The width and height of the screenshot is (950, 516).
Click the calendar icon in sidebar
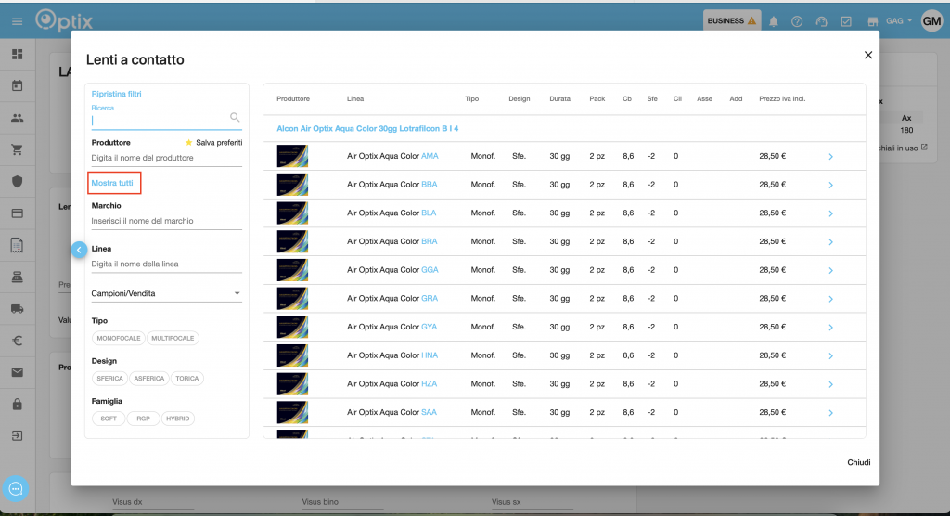coord(17,86)
